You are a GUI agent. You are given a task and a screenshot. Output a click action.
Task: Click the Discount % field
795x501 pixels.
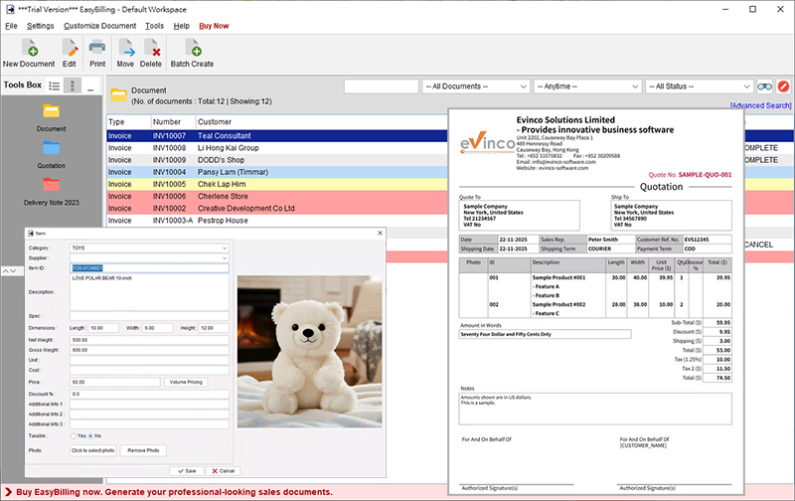pos(150,394)
